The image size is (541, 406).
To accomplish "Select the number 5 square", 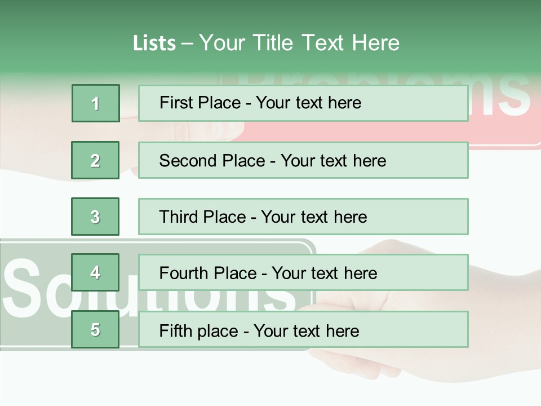I will (x=95, y=329).
